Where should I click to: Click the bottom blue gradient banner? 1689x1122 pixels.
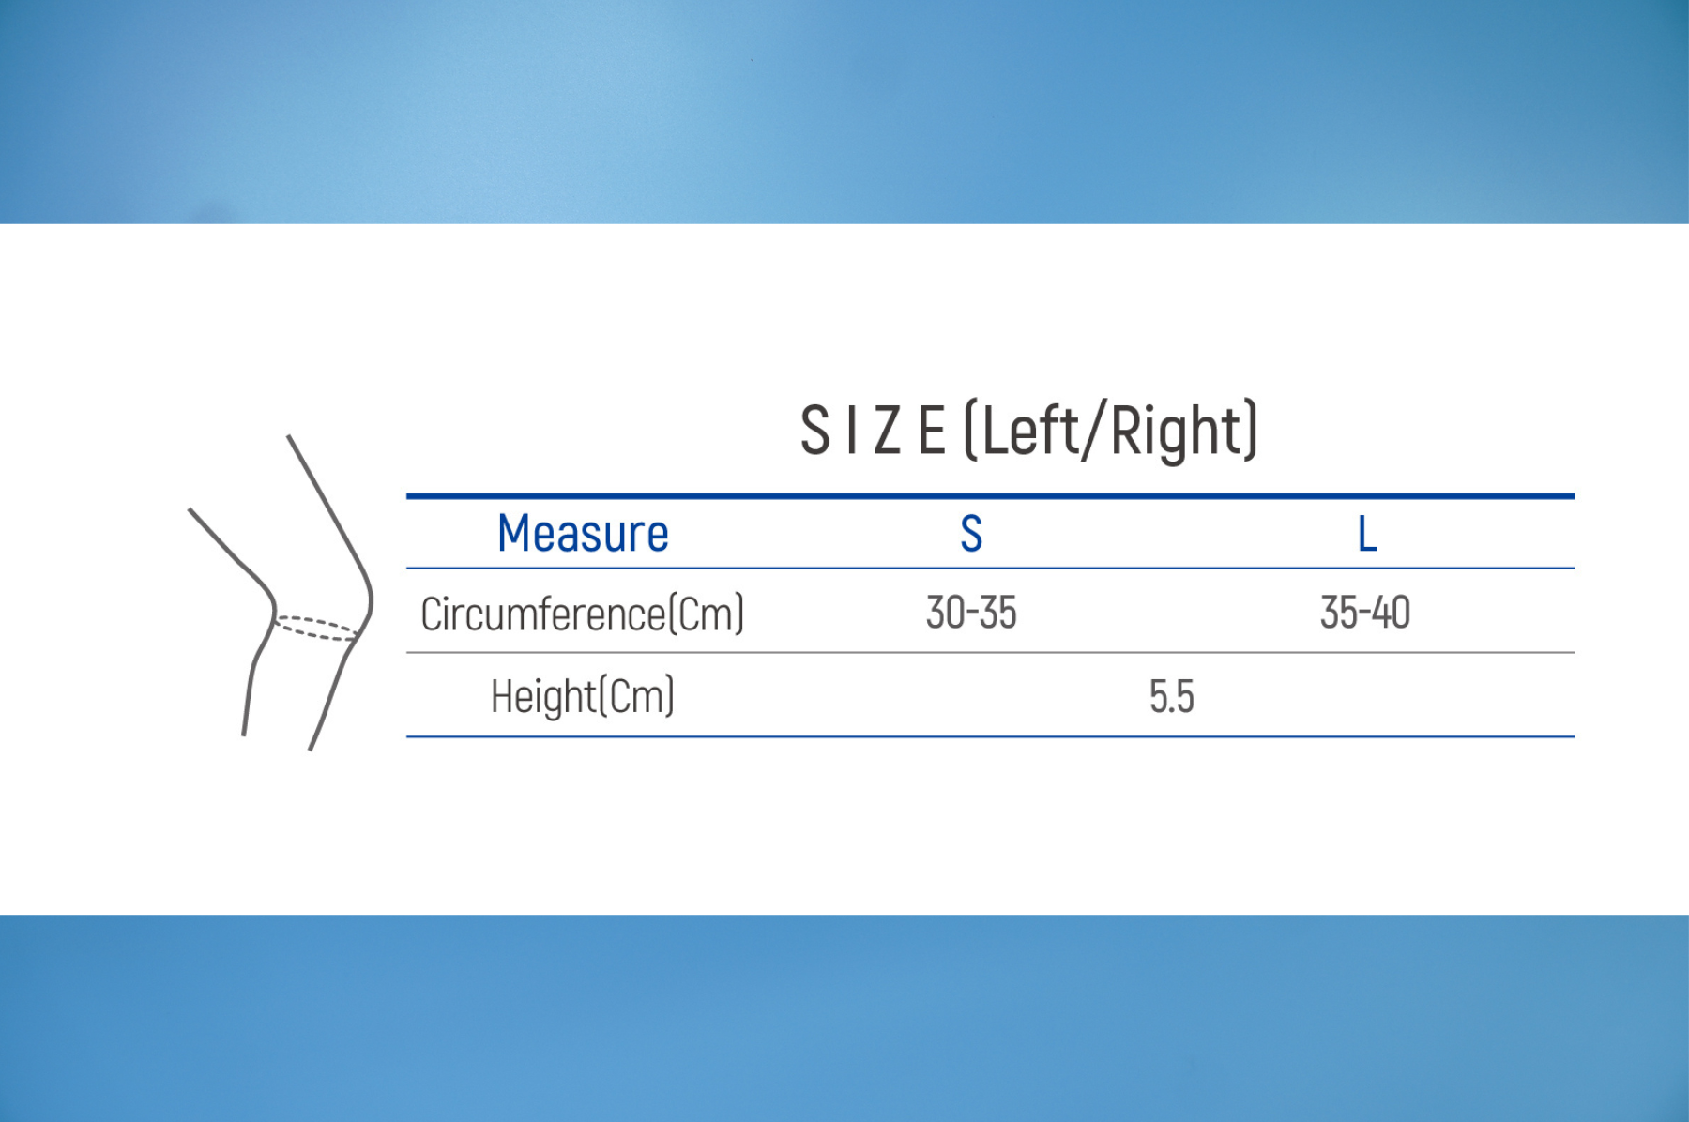[x=844, y=1018]
